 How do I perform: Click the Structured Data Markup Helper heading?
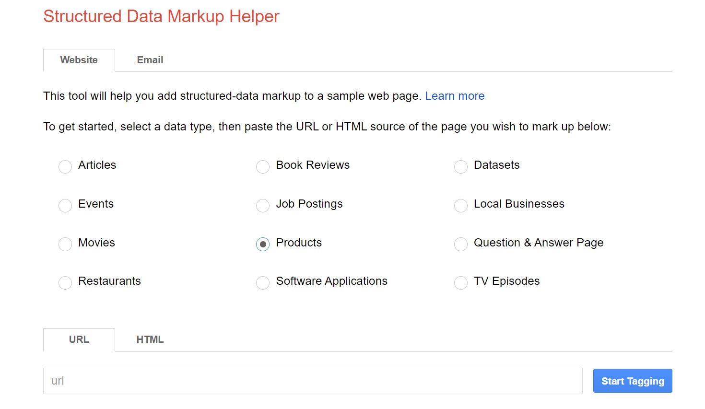161,16
